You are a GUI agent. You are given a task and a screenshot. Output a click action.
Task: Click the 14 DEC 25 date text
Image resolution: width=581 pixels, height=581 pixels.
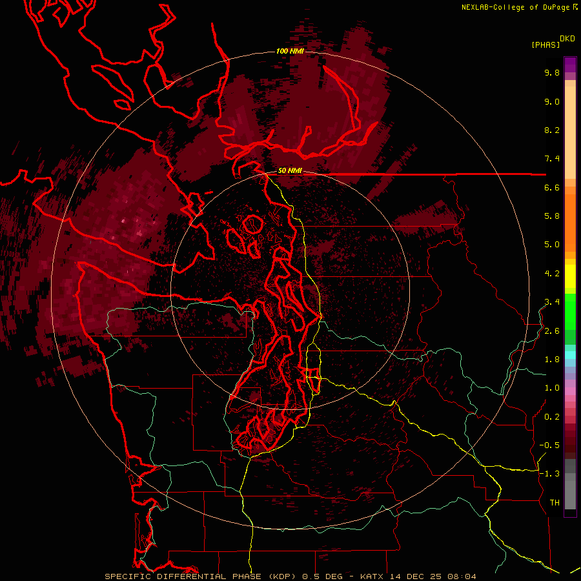click(x=416, y=576)
